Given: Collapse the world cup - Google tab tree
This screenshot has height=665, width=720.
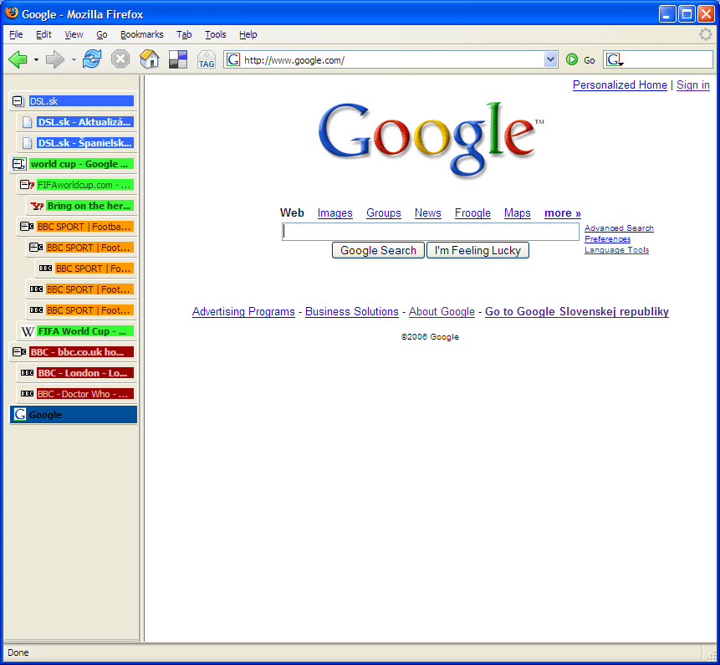Looking at the screenshot, I should 18,163.
